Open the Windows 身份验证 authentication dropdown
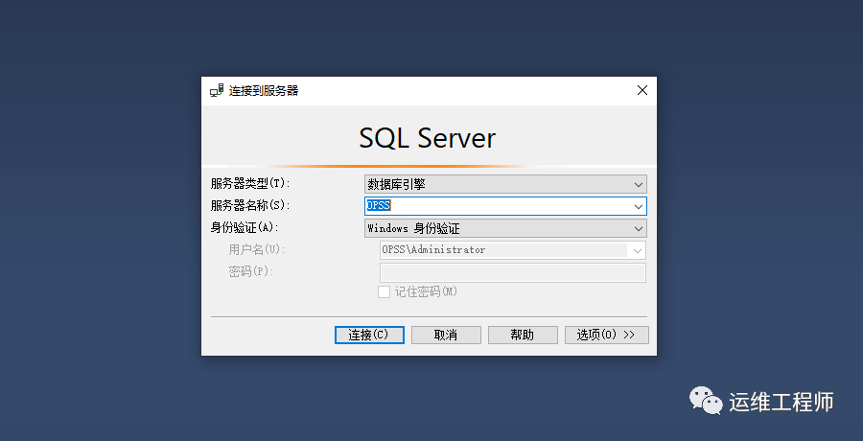Screen dimensions: 863x441 505,228
